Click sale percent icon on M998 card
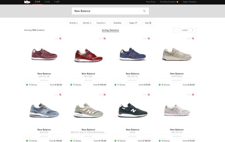Image resolution: width=225 pixels, height=142 pixels. click(x=149, y=94)
